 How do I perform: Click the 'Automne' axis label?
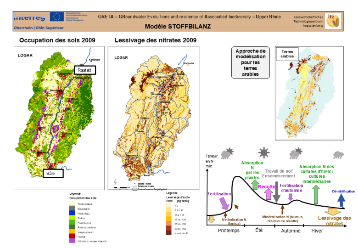click(291, 231)
